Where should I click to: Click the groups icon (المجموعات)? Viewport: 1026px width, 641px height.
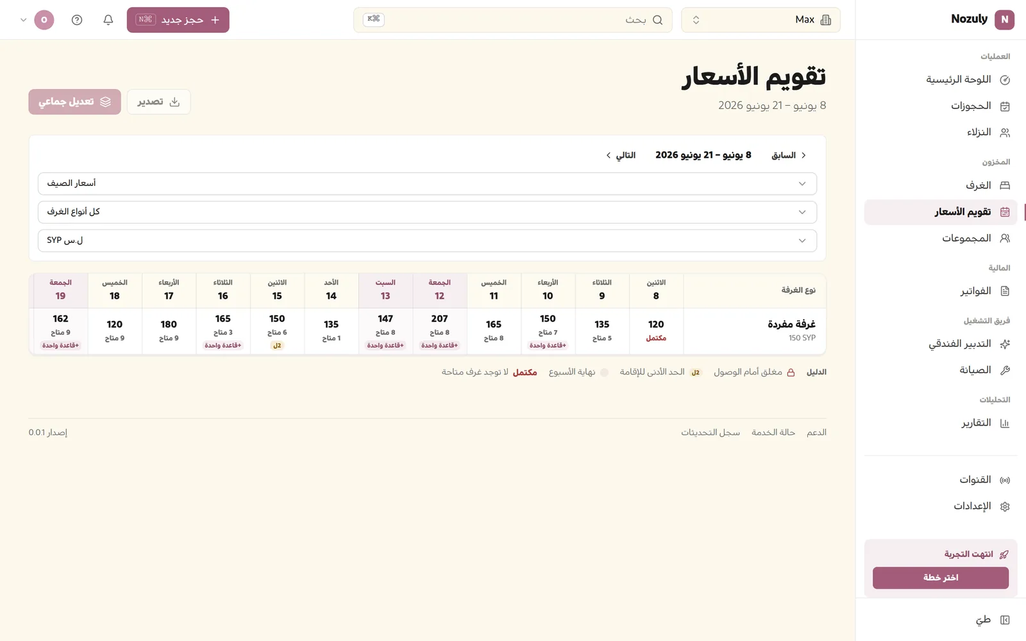[1005, 238]
